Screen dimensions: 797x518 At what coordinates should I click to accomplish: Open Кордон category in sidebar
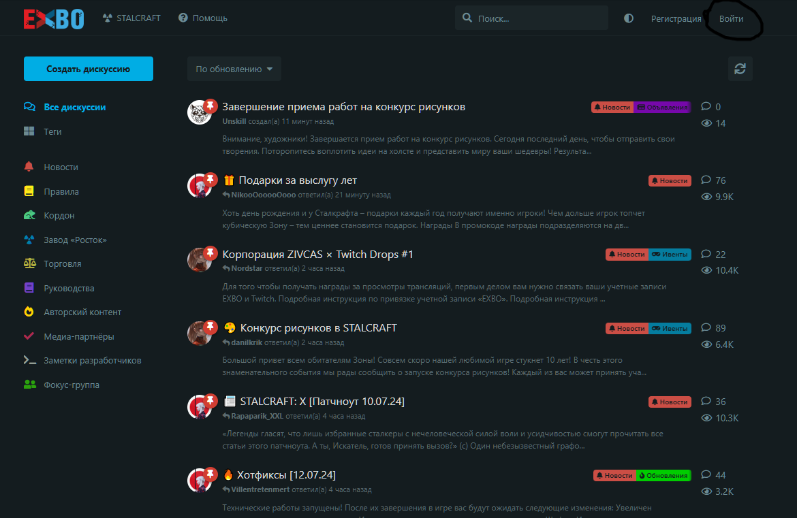59,215
